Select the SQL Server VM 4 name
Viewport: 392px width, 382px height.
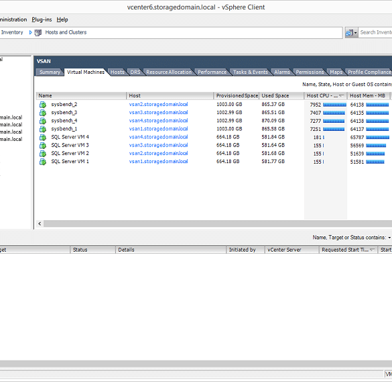(x=70, y=137)
